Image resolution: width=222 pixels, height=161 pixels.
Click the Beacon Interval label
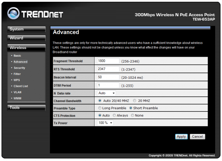click(65, 77)
